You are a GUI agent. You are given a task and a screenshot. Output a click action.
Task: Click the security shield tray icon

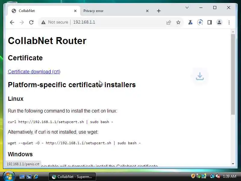[x=193, y=176]
